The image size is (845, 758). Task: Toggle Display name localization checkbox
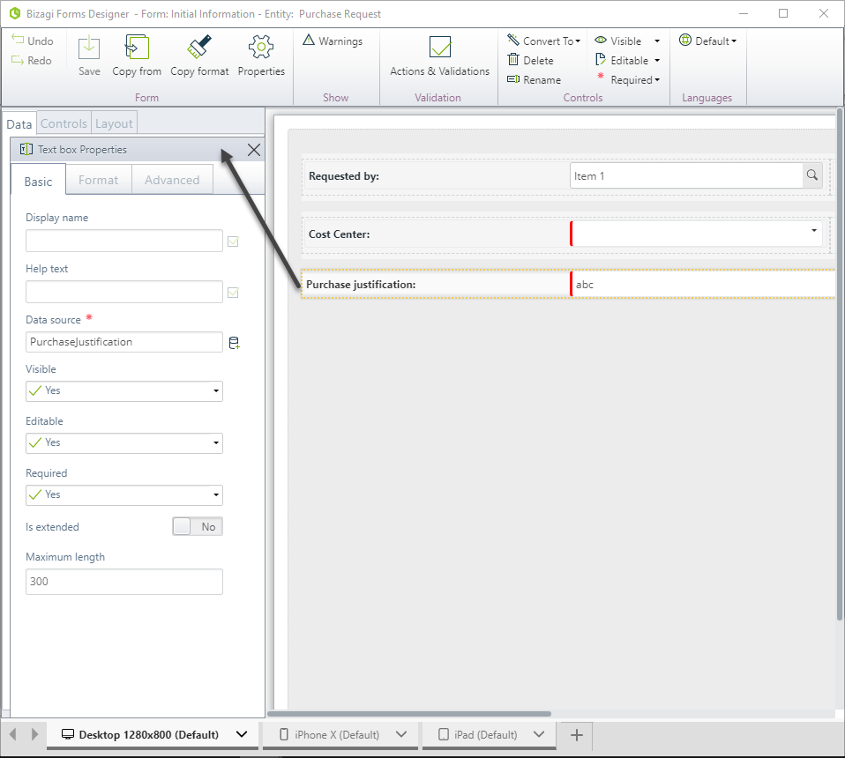[x=233, y=242]
